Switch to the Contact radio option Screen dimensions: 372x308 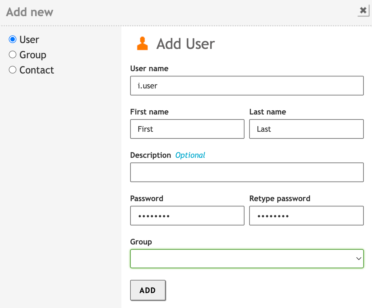13,70
